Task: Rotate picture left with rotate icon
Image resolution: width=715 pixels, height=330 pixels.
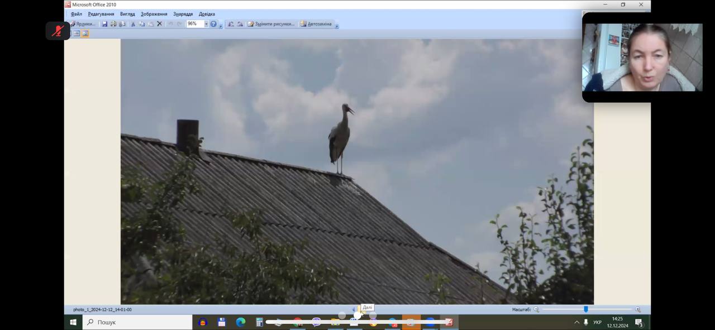Action: point(231,24)
